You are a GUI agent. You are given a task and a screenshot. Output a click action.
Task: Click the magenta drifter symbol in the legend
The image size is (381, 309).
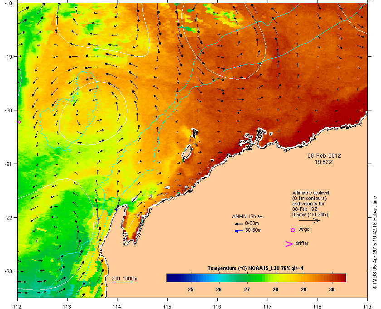[289, 244]
